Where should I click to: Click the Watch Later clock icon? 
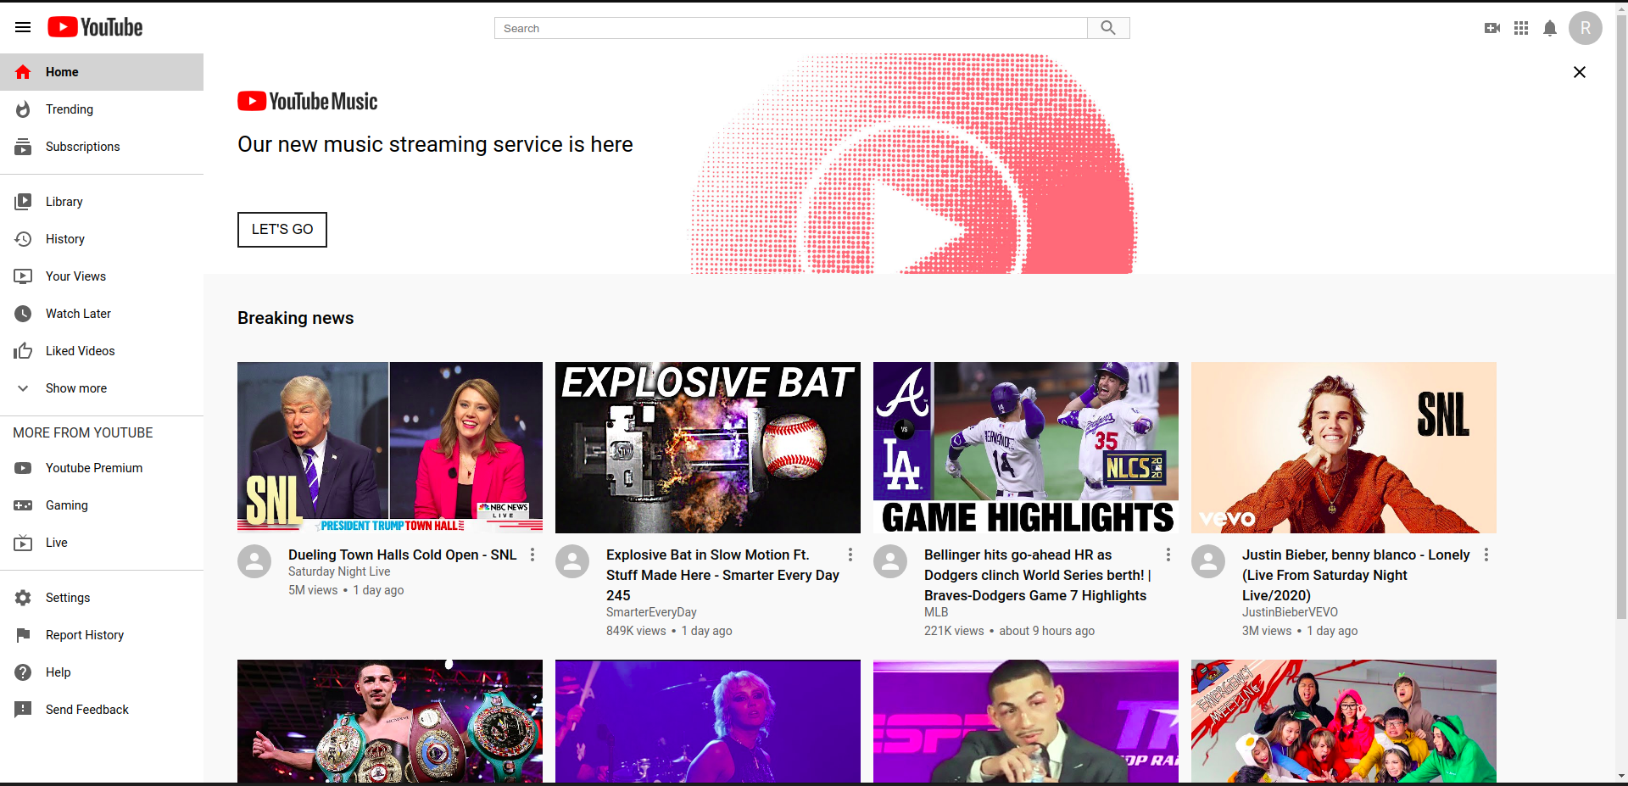pos(23,314)
